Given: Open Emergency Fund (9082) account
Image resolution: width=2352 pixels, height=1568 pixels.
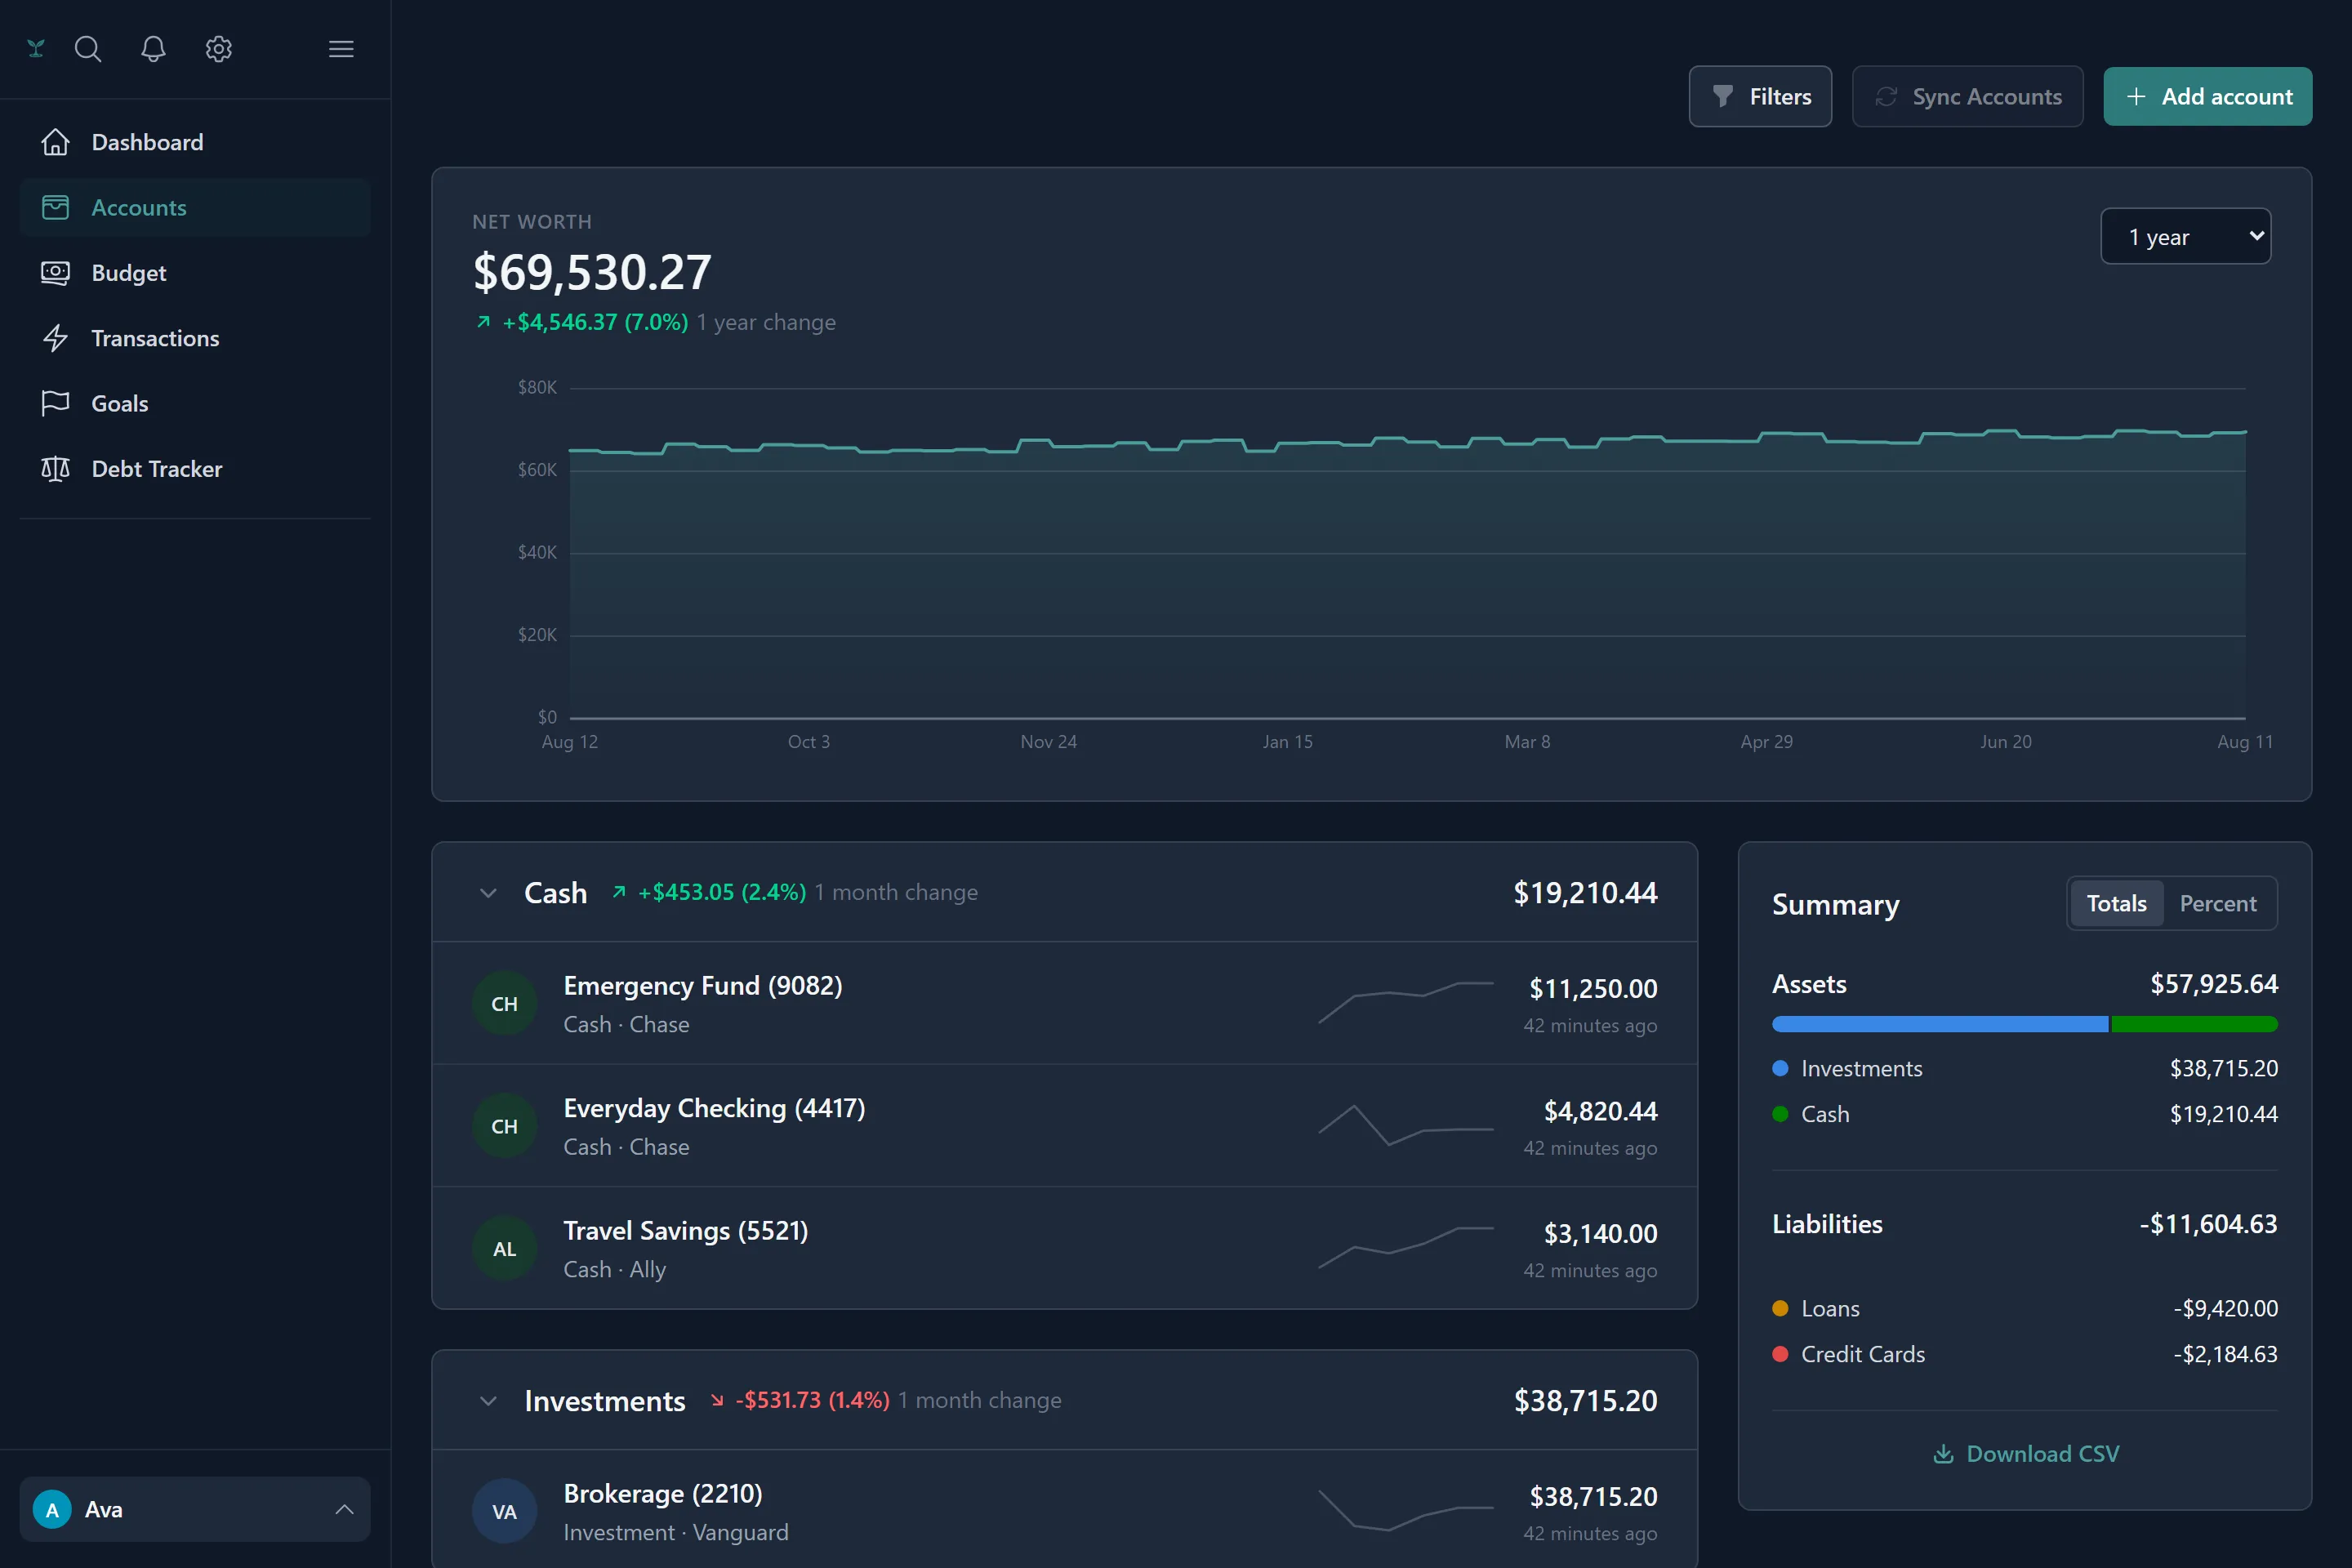Looking at the screenshot, I should [x=1064, y=1003].
